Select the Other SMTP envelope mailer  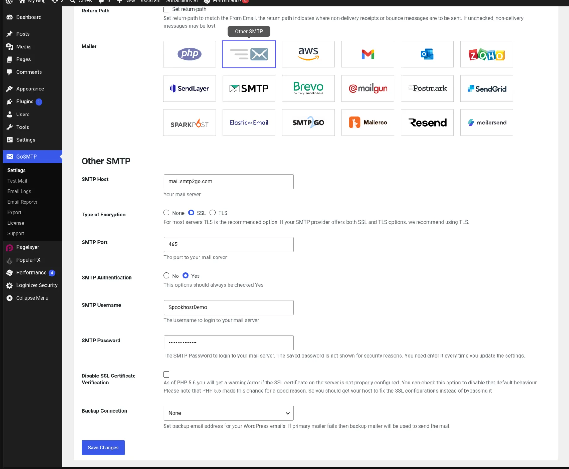pos(249,54)
